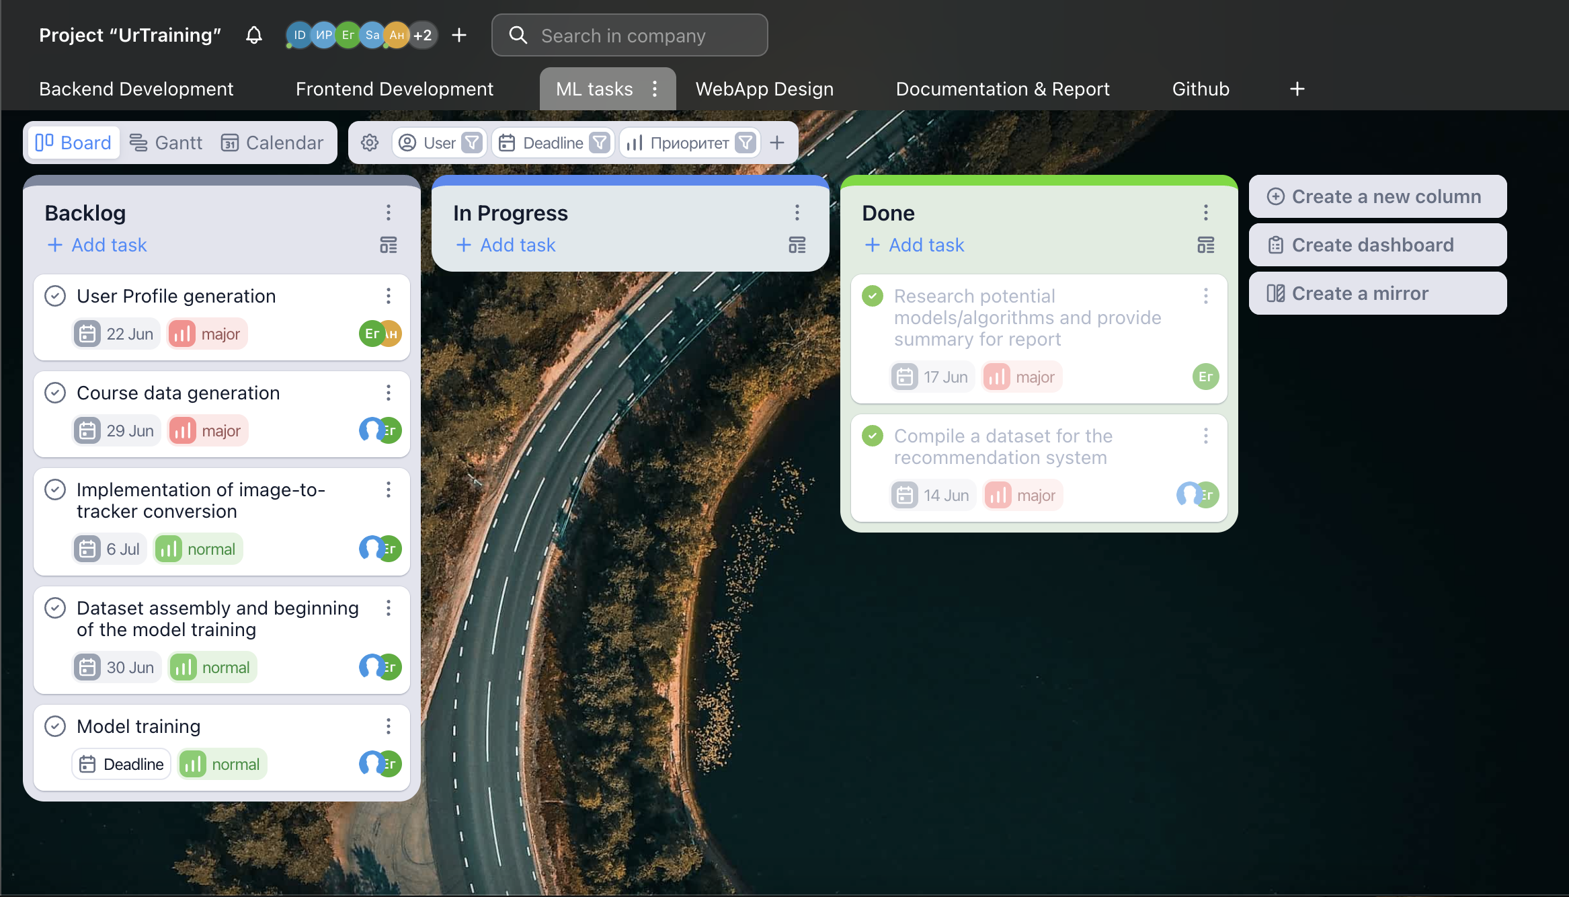This screenshot has width=1569, height=897.
Task: Uncheck Compile a dataset completed task
Action: [x=873, y=436]
